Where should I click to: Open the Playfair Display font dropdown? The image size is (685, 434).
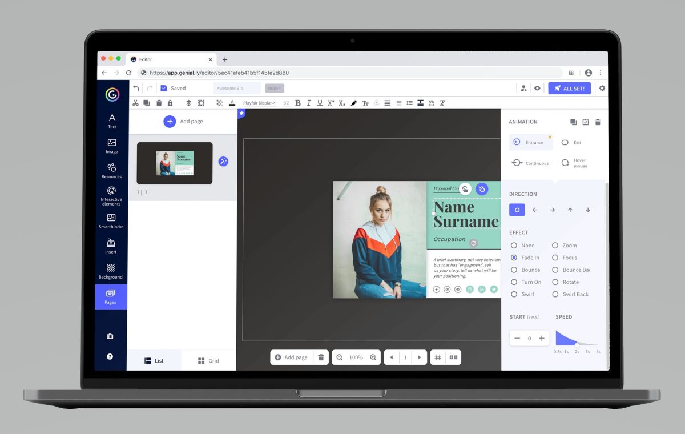click(x=260, y=103)
